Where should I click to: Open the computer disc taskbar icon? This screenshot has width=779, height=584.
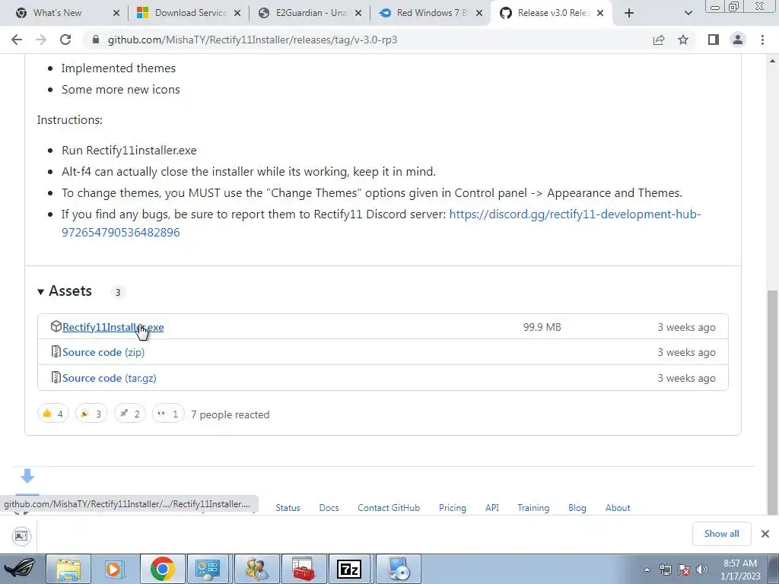coord(399,569)
